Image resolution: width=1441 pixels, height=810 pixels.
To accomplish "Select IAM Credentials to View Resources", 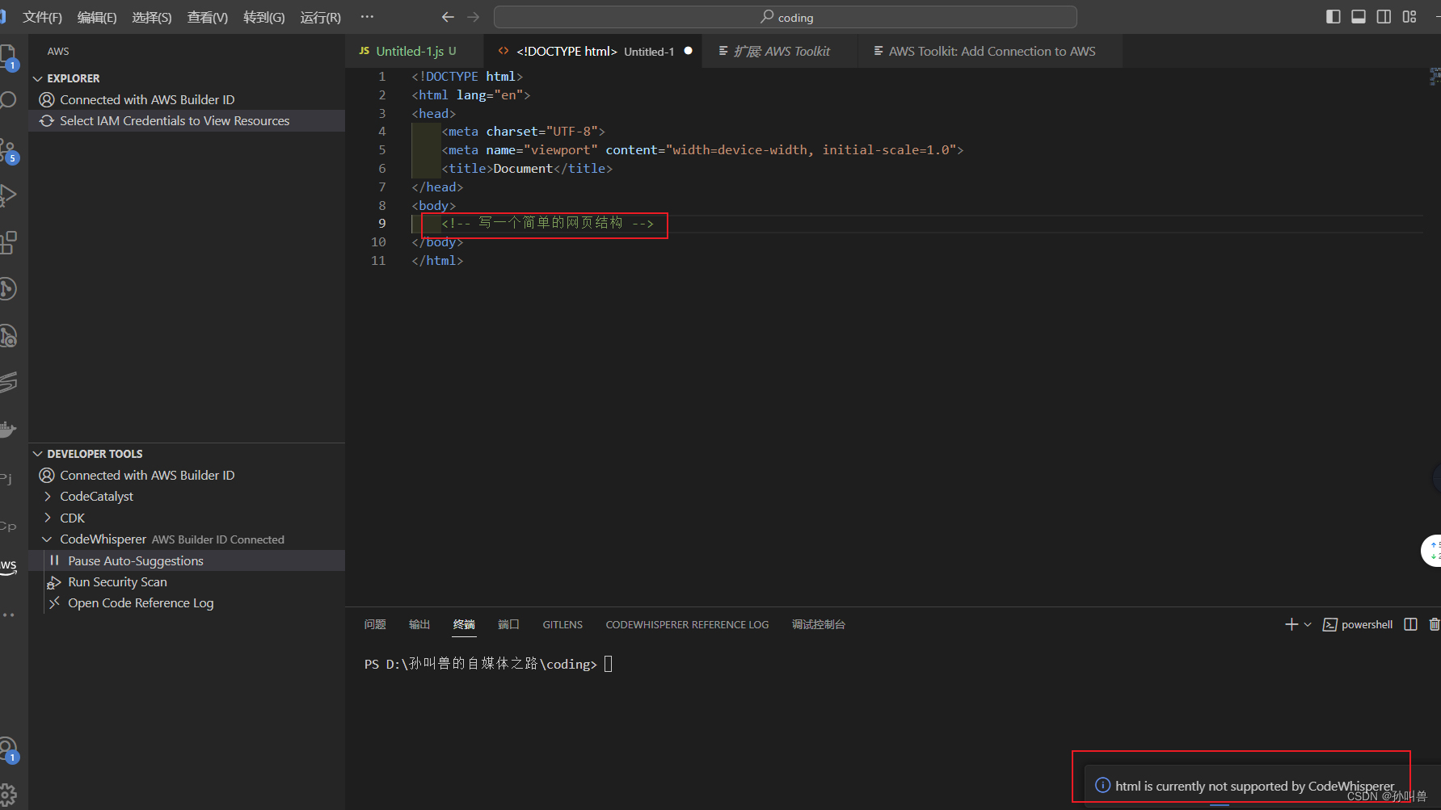I will tap(174, 120).
